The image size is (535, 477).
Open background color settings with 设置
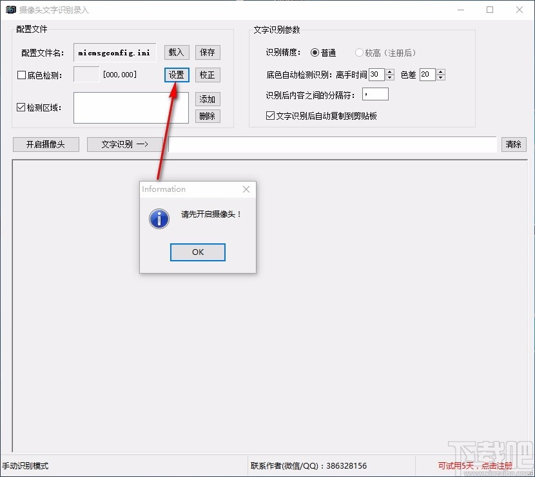pos(176,75)
